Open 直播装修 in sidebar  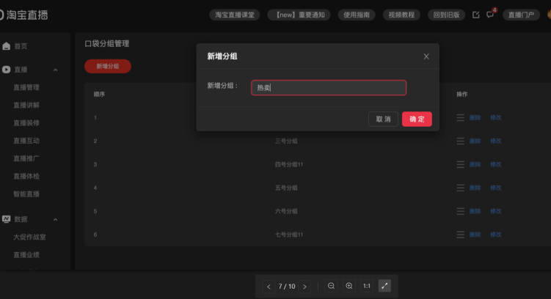(26, 123)
